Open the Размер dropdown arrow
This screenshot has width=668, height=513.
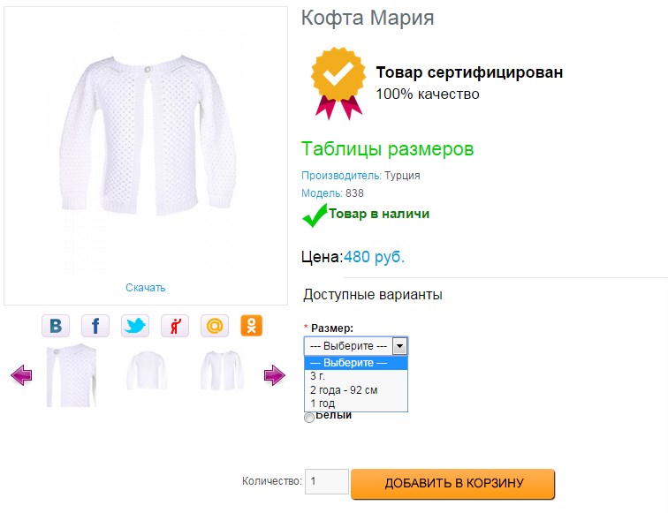point(399,346)
